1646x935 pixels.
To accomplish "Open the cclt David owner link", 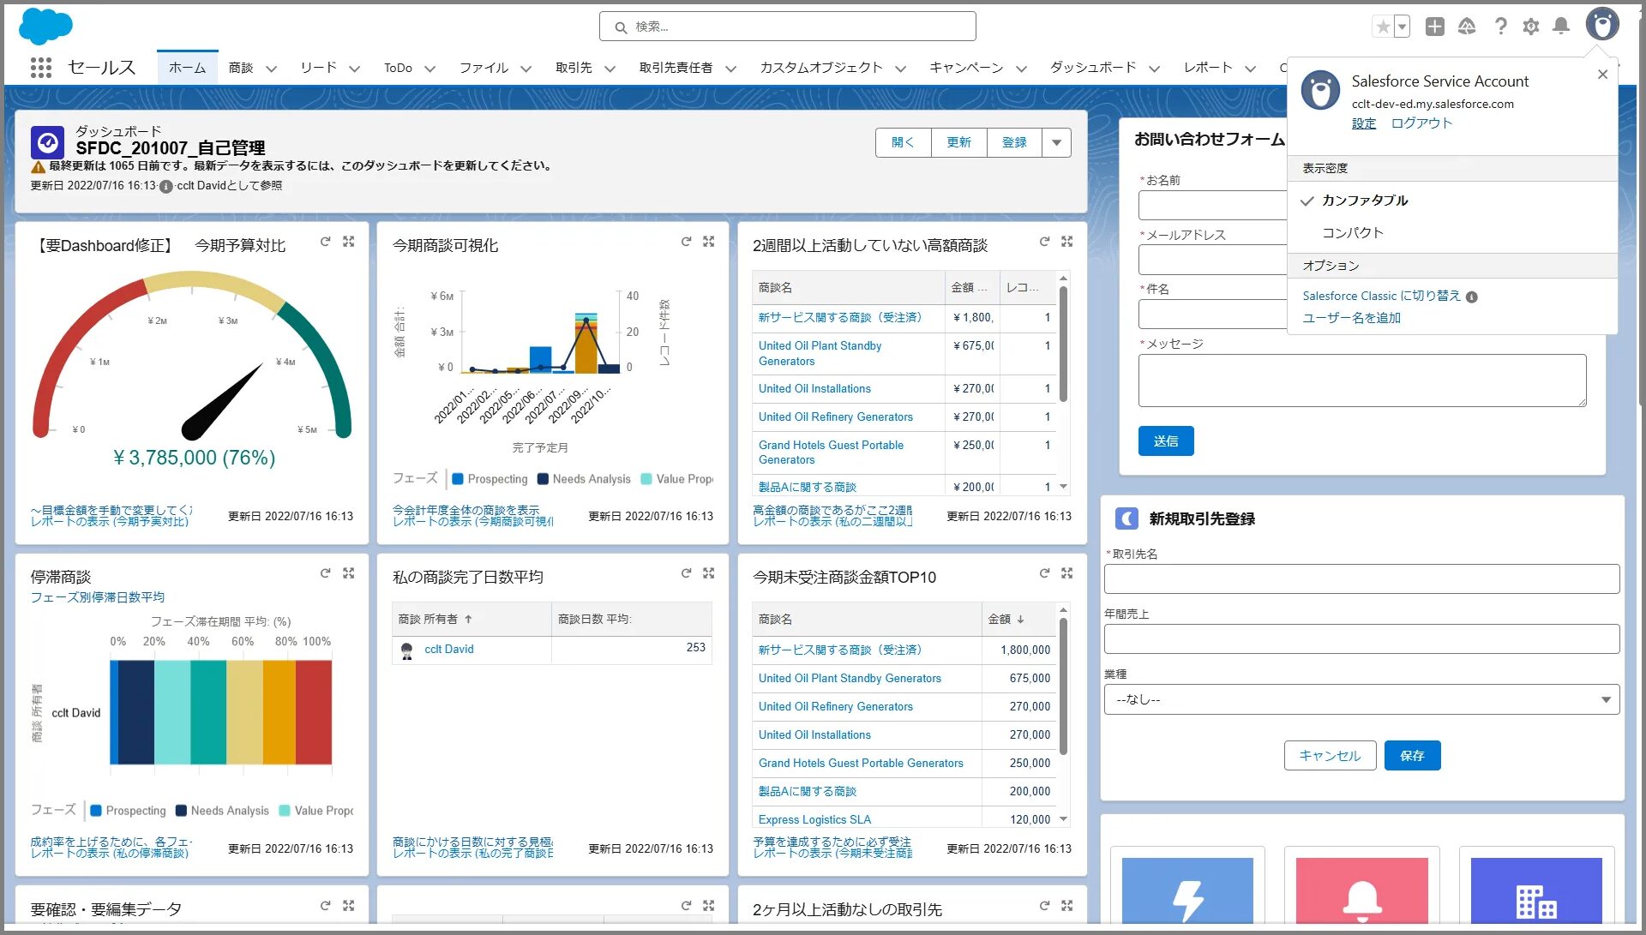I will coord(448,650).
